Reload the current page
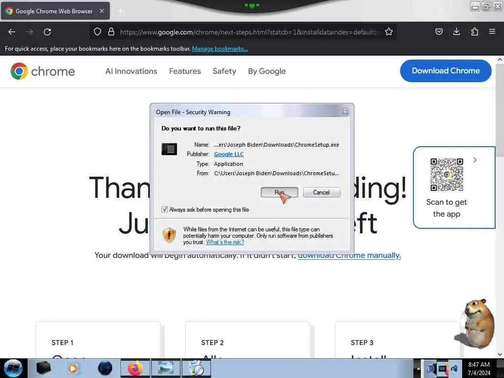 47,32
